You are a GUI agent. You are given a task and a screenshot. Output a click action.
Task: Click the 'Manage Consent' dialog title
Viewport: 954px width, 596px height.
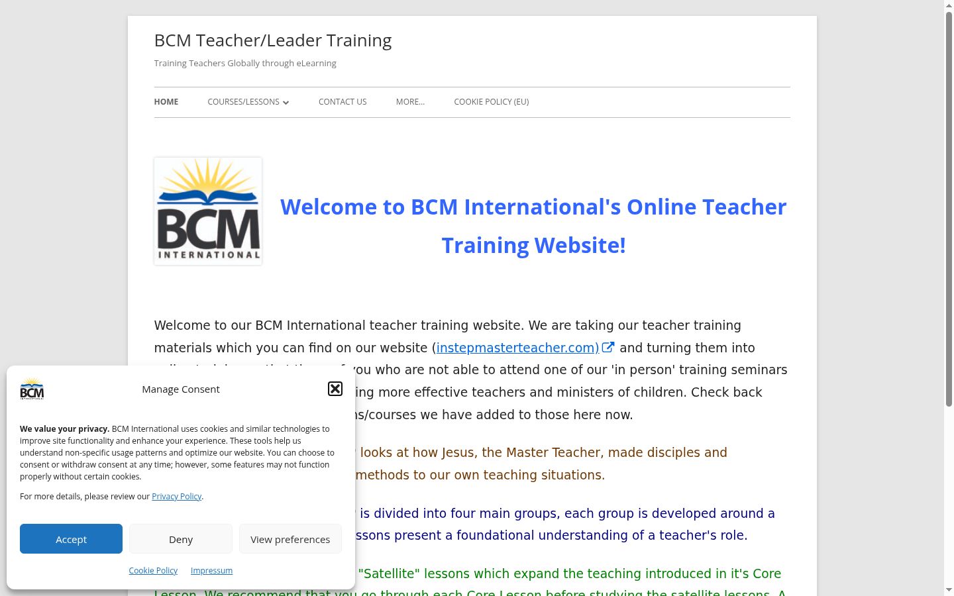point(181,389)
